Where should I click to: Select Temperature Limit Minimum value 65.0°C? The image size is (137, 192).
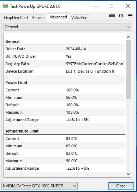coord(72,146)
